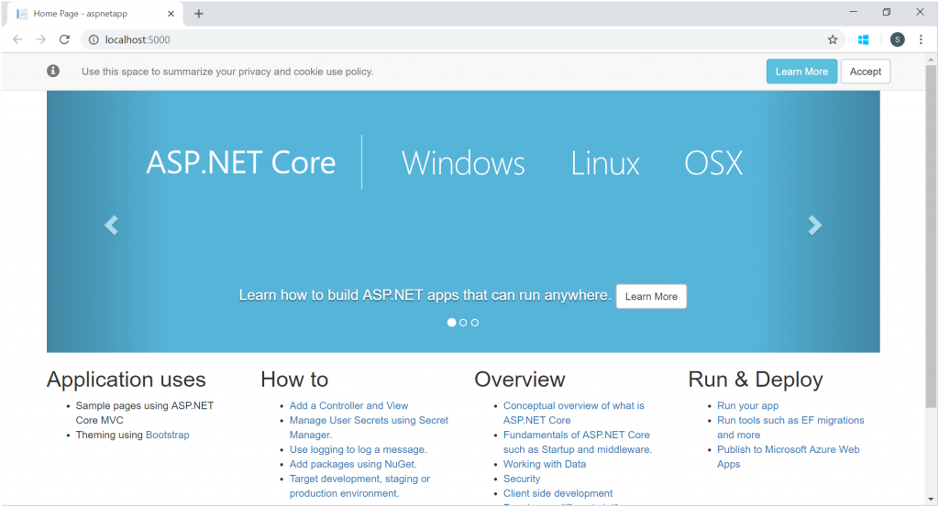The image size is (939, 507).
Task: Open Working with Data link
Action: 545,465
